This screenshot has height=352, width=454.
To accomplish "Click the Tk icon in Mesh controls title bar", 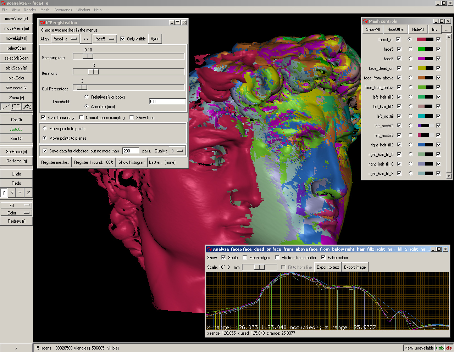I will [366, 21].
